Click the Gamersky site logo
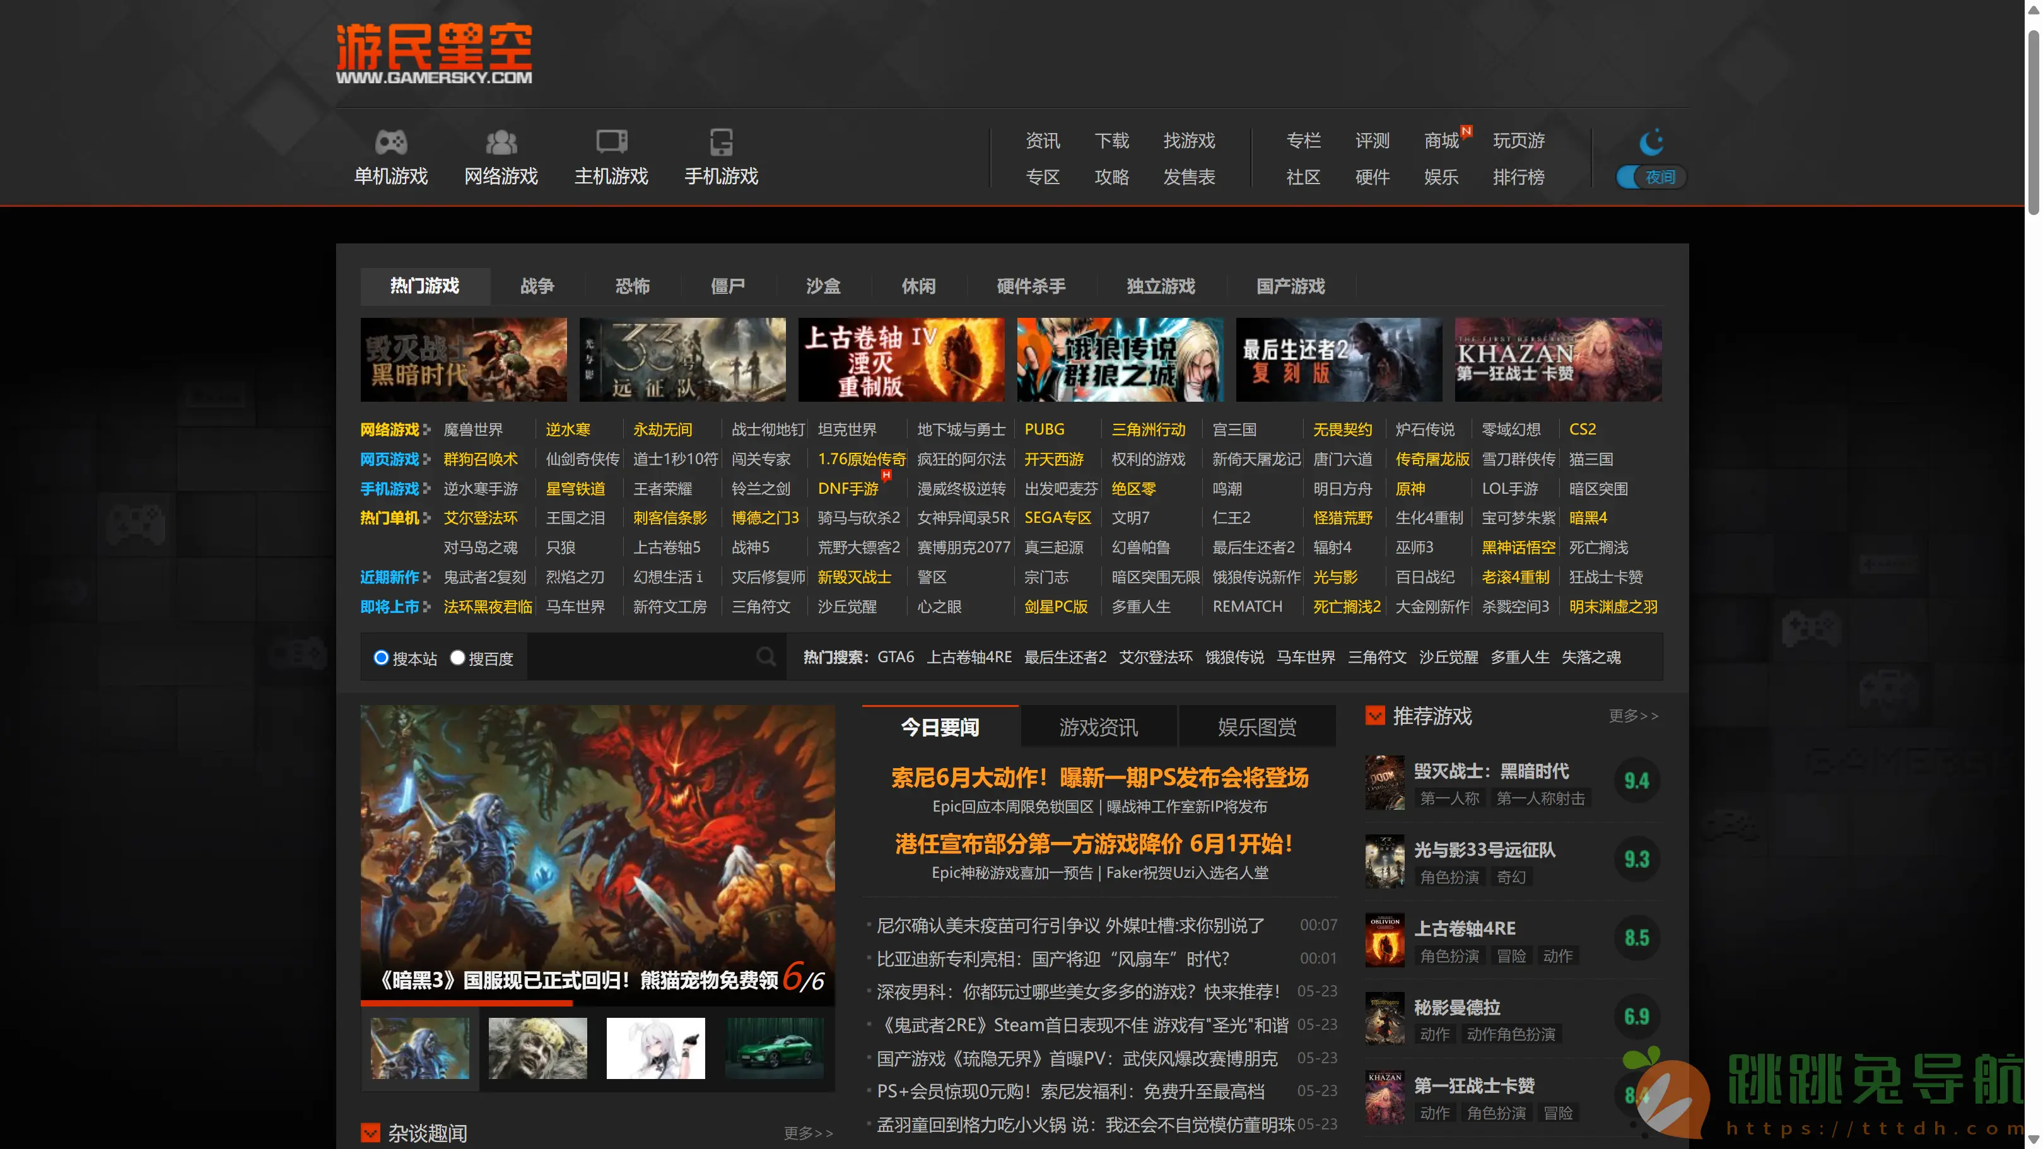The image size is (2043, 1149). pyautogui.click(x=434, y=53)
